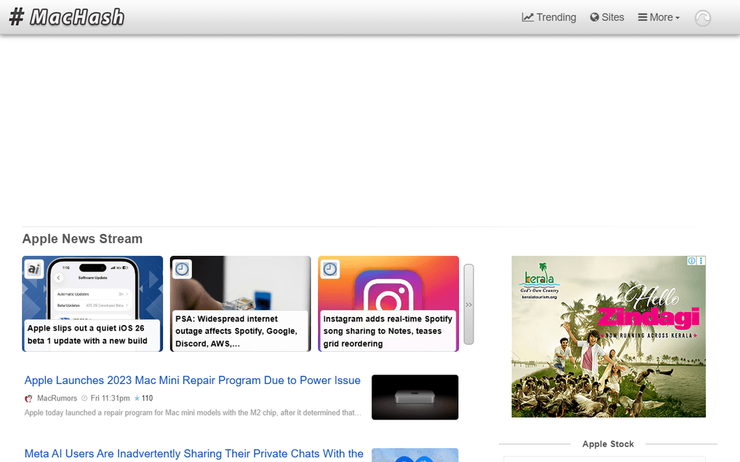740x462 pixels.
Task: Click the MacRumors source name
Action: pos(57,398)
